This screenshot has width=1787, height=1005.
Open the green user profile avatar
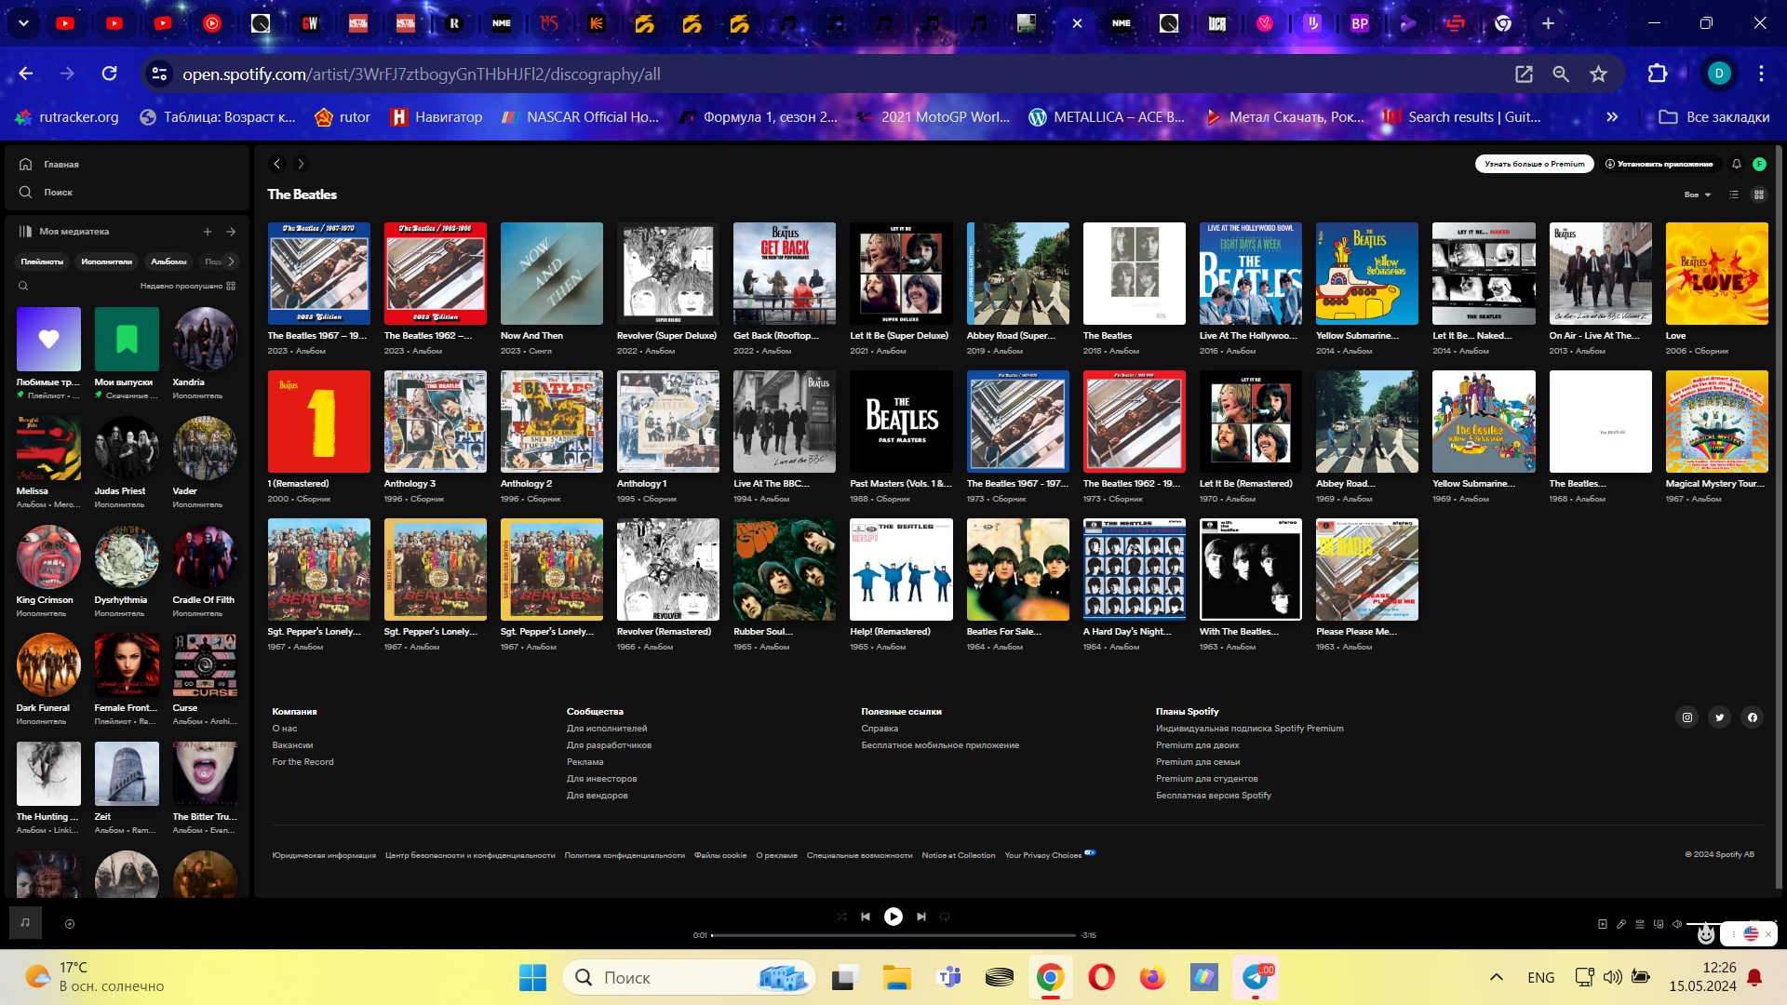(x=1759, y=164)
